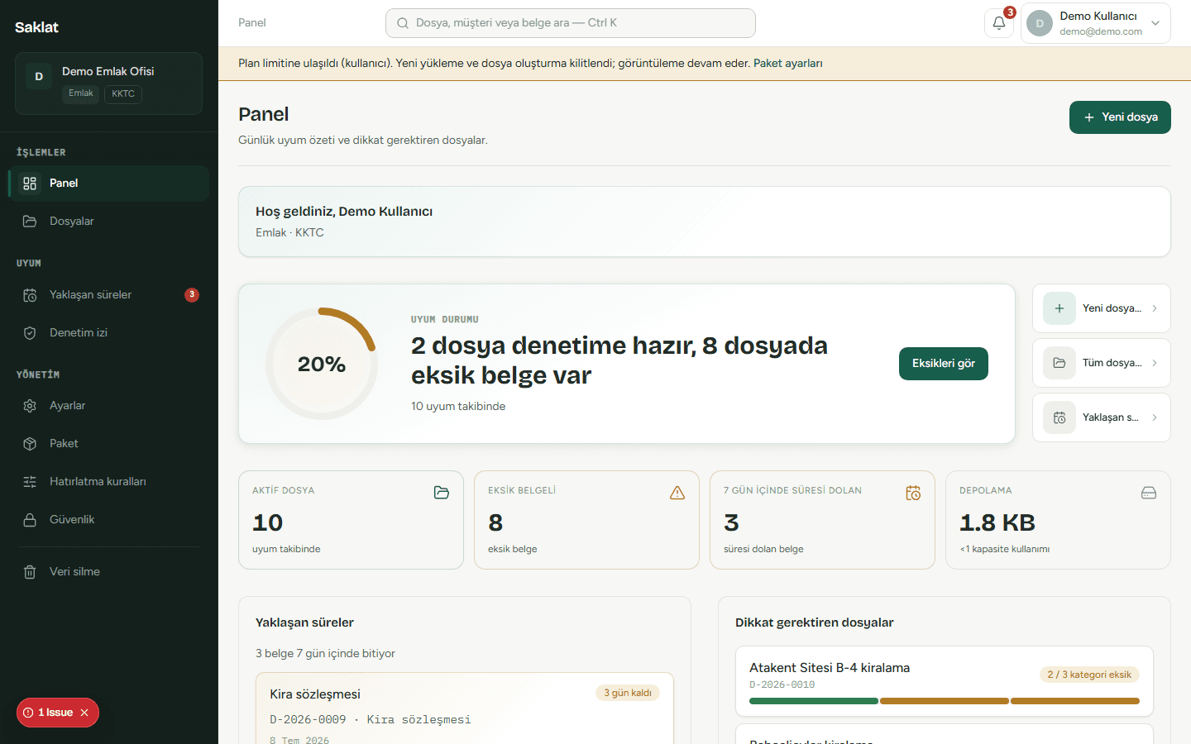The width and height of the screenshot is (1191, 744).
Task: Open the Yaklaşan s... shortcut chevron
Action: coord(1155,417)
